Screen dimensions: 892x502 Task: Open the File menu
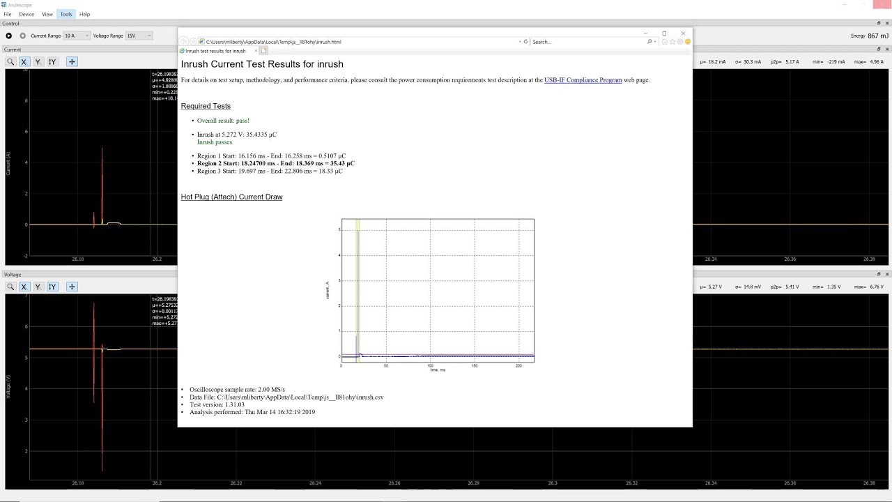click(8, 14)
